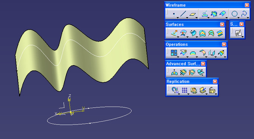This screenshot has height=139, width=254.
Task: Expand the Point tool dropdown arrow
Action: point(178,17)
